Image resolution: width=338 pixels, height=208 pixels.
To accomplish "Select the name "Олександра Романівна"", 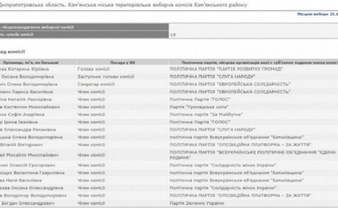I will coord(30,130).
